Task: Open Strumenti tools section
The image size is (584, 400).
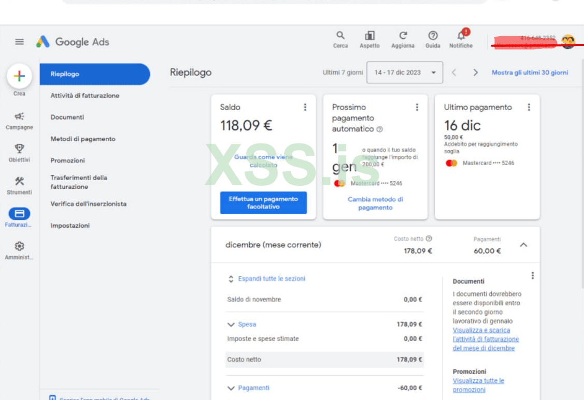Action: pyautogui.click(x=19, y=186)
